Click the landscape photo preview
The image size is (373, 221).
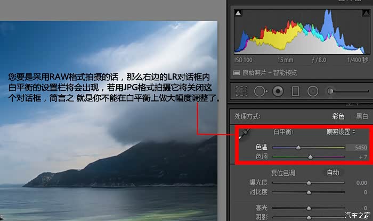109,121
